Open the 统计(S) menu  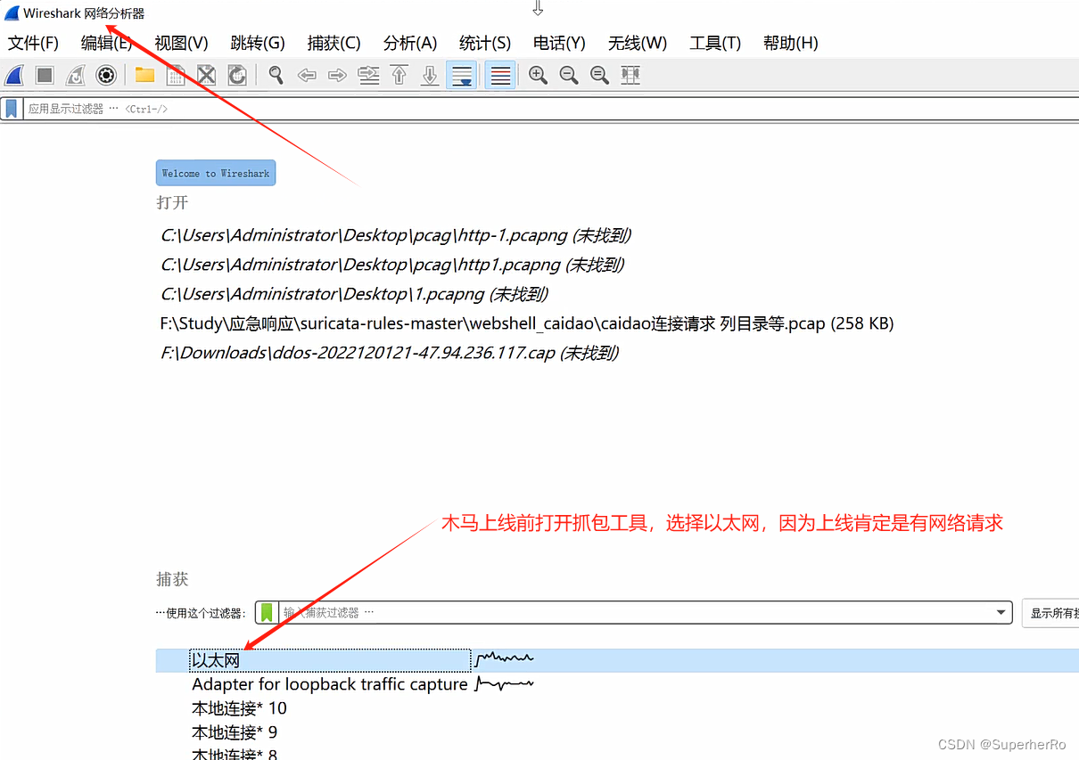point(485,43)
